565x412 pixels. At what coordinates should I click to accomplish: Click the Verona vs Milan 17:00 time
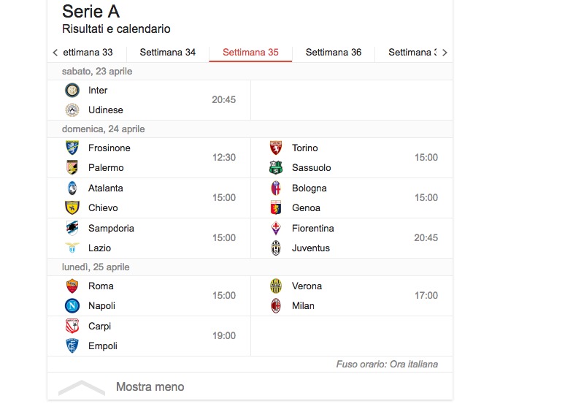click(426, 296)
